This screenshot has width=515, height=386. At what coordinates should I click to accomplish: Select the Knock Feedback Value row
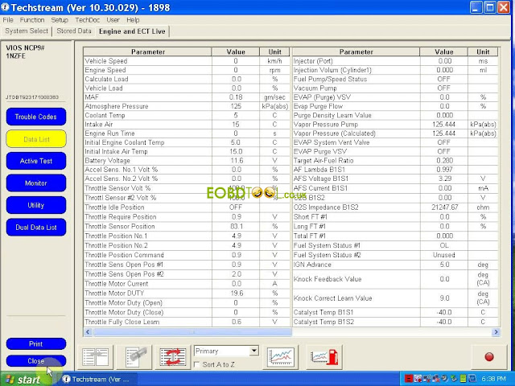(395, 279)
